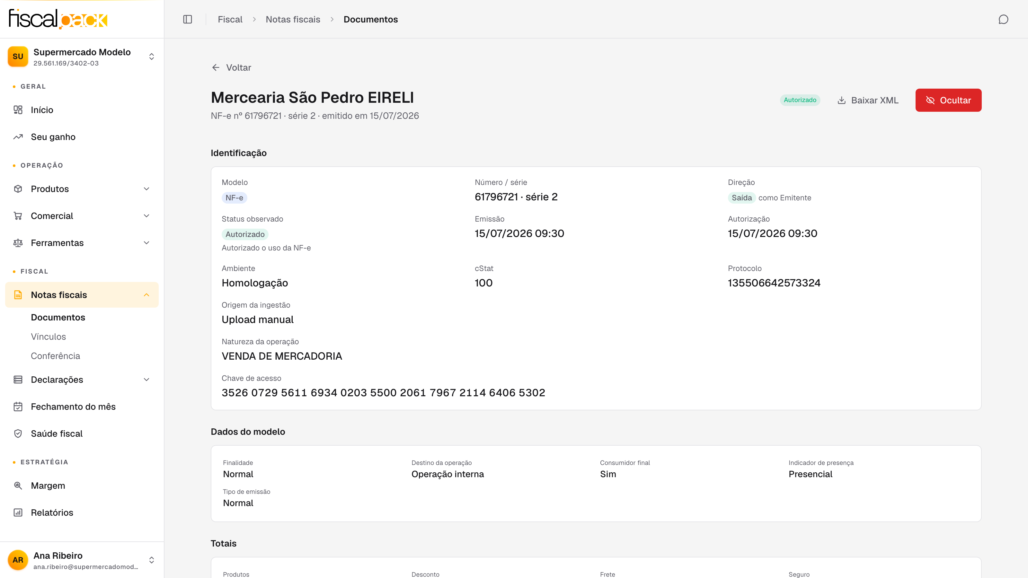Click the Início dashboard icon
This screenshot has height=578, width=1028.
pos(18,110)
